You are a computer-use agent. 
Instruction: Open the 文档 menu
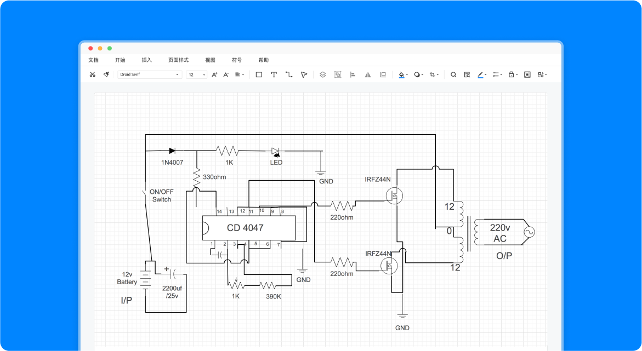93,60
